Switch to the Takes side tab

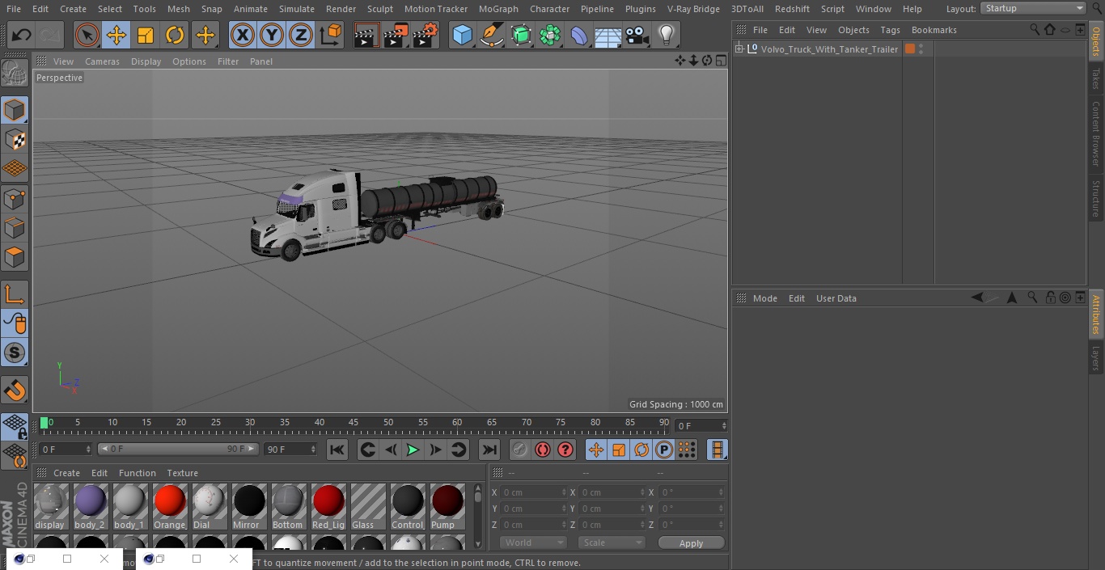tap(1096, 78)
